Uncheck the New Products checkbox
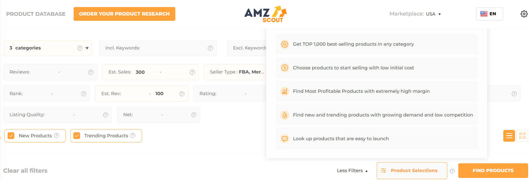529x180 pixels. (x=11, y=136)
